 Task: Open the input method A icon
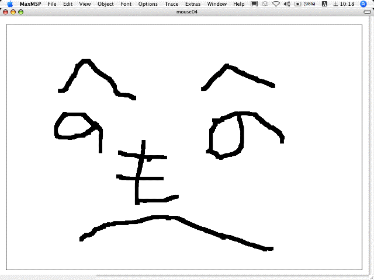324,4
